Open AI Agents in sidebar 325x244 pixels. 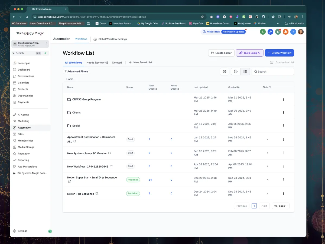pyautogui.click(x=23, y=115)
